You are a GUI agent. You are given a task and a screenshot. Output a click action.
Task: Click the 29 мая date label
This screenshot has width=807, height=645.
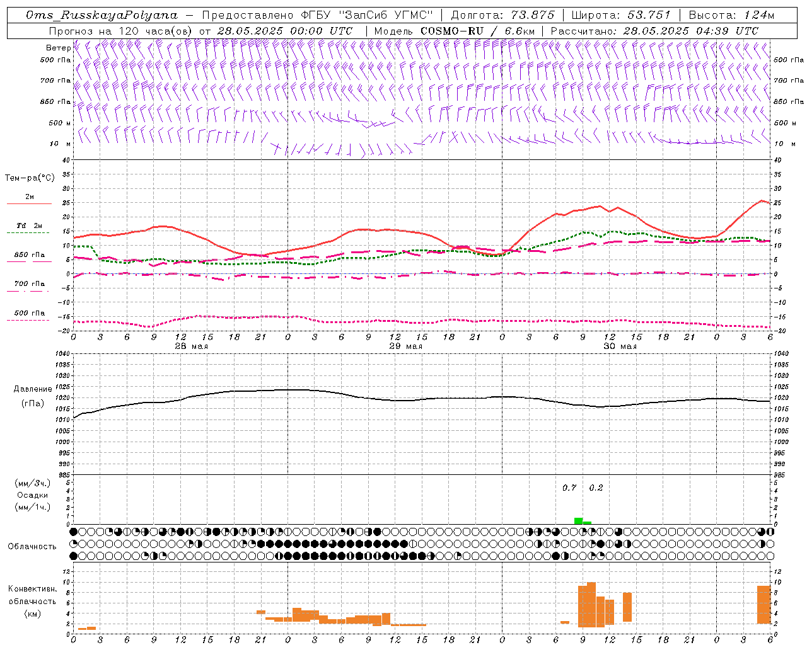click(405, 346)
